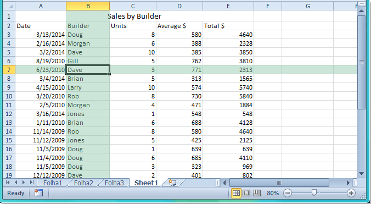Select column F header

(x=268, y=6)
